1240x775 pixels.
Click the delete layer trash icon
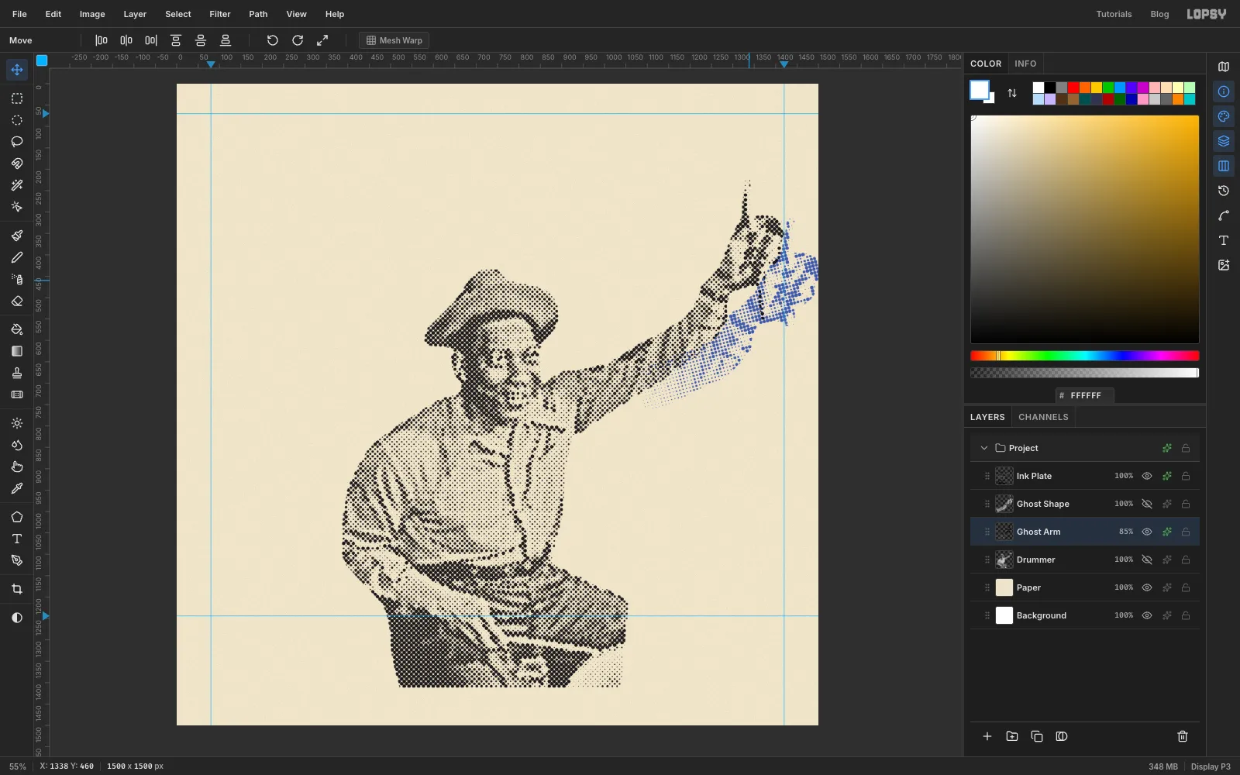tap(1183, 736)
